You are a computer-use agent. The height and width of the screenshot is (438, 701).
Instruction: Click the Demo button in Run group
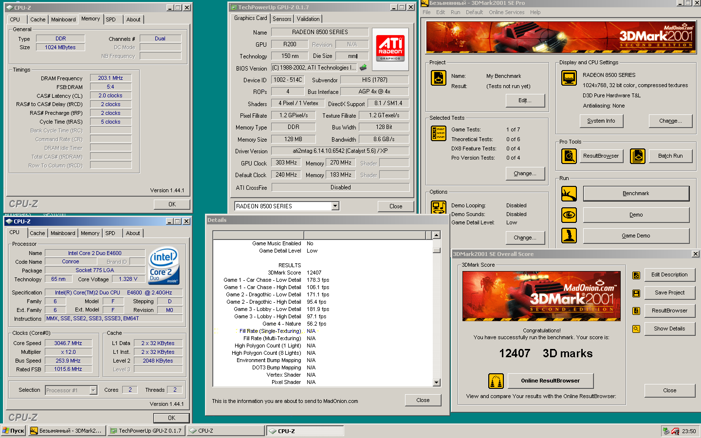(x=636, y=215)
